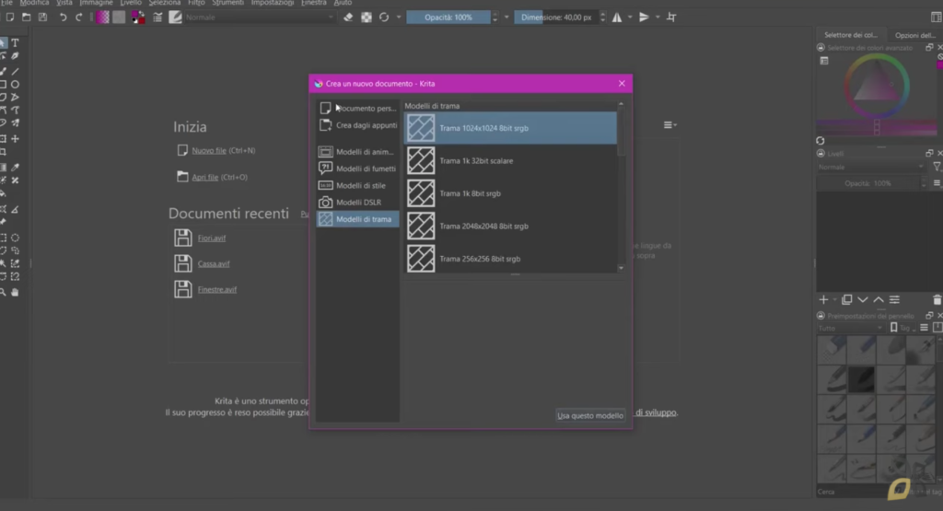Image resolution: width=943 pixels, height=511 pixels.
Task: Select the Ellipse tool
Action: tap(15, 84)
